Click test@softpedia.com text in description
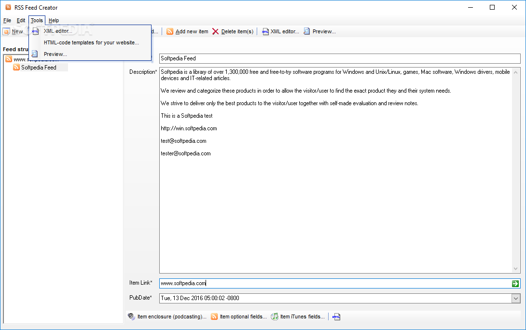Image resolution: width=526 pixels, height=330 pixels. (183, 141)
